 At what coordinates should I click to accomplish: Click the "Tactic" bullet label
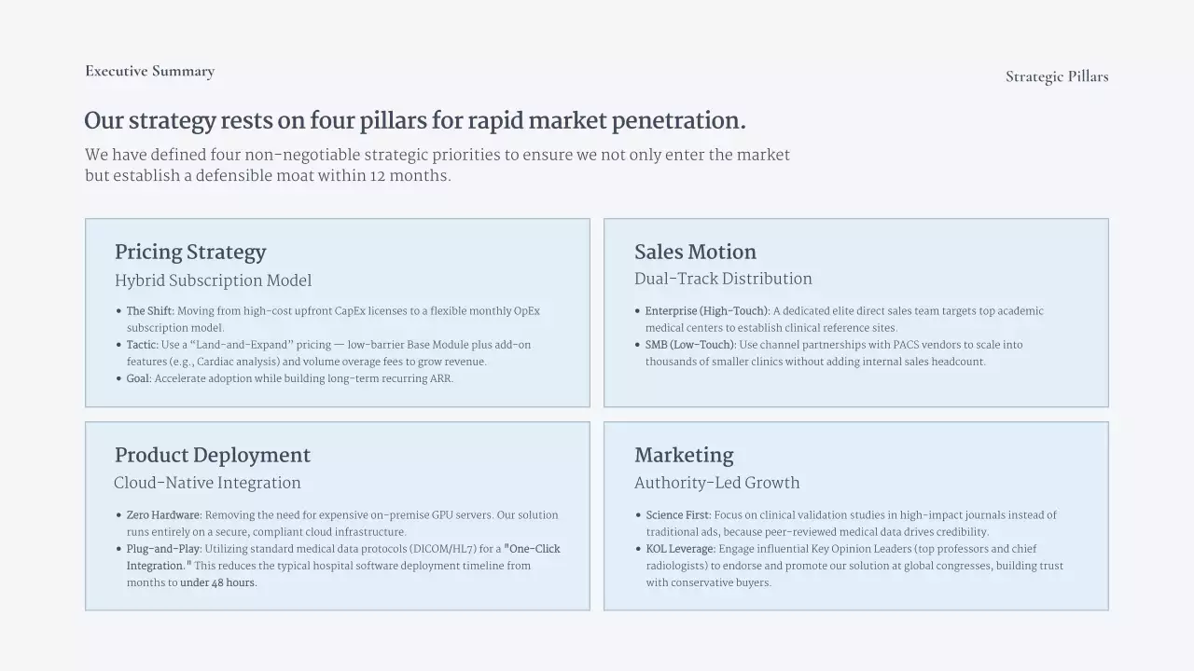pos(142,345)
